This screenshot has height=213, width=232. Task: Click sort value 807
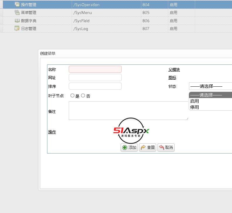(x=146, y=29)
